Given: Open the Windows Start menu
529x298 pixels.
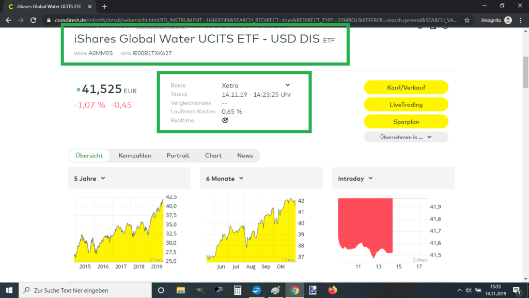Looking at the screenshot, I should pos(9,290).
